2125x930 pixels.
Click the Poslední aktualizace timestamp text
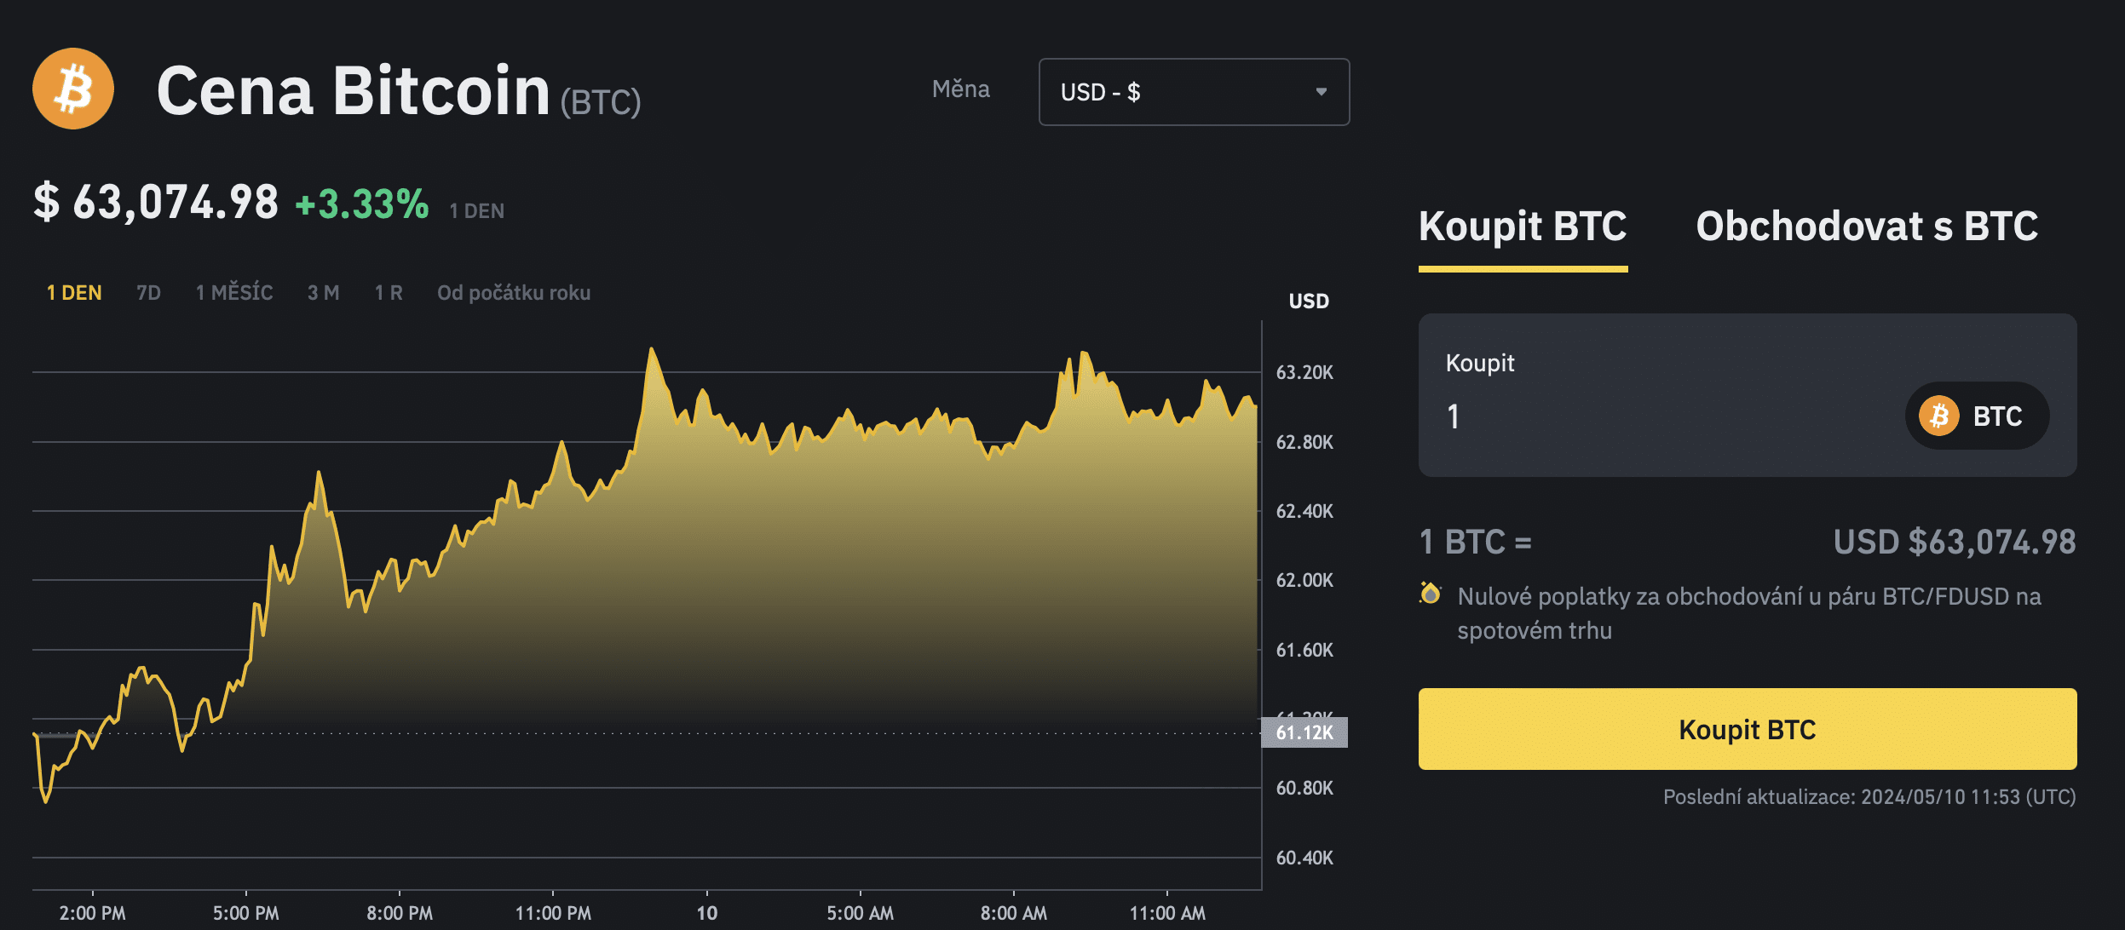pos(1869,797)
